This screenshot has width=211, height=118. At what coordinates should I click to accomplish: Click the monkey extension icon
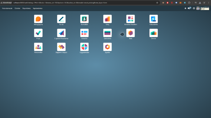click(x=163, y=3)
